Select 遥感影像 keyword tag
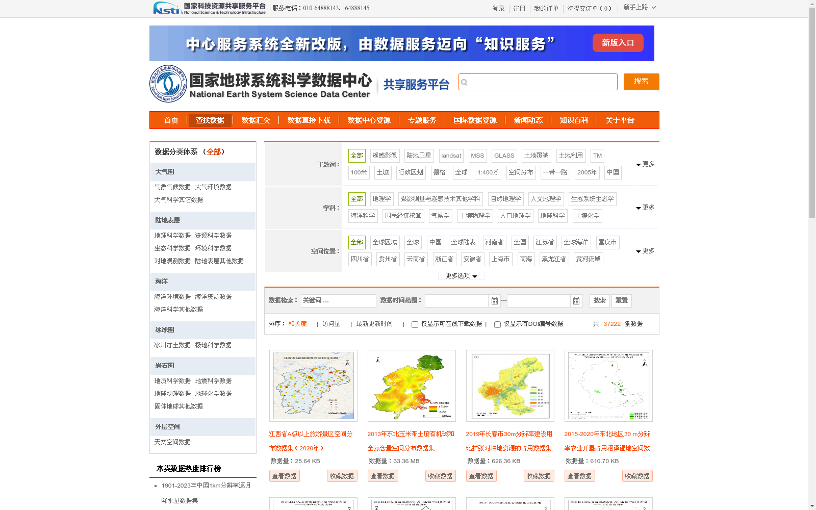816x510 pixels. [385, 156]
